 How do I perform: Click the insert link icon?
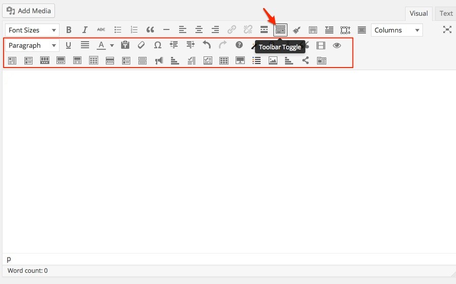coord(232,30)
